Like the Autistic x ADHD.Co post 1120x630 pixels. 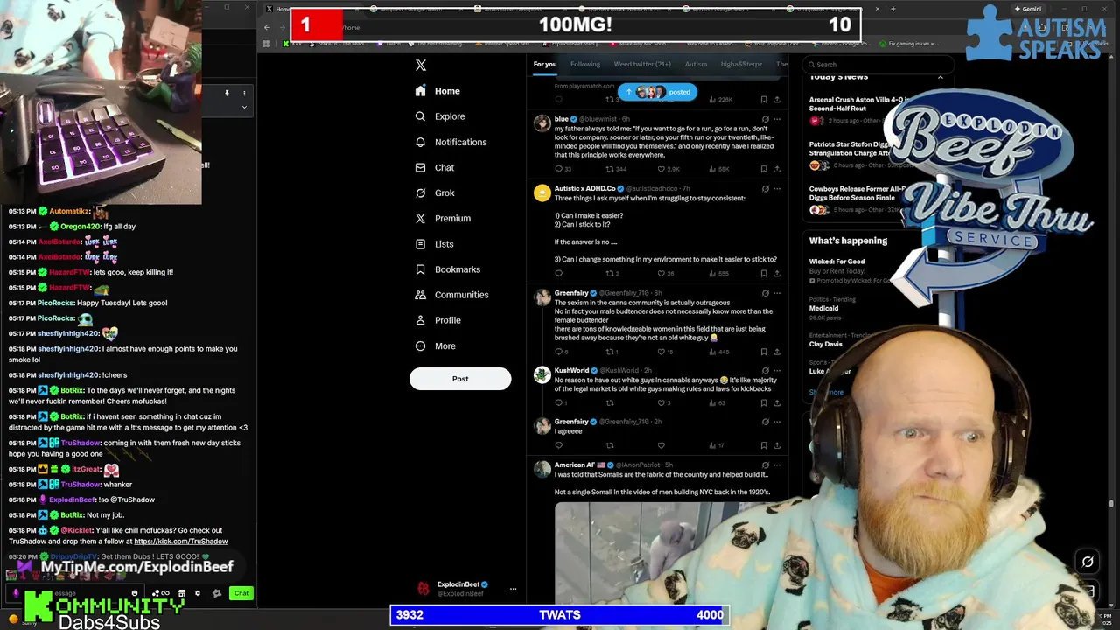(x=661, y=274)
